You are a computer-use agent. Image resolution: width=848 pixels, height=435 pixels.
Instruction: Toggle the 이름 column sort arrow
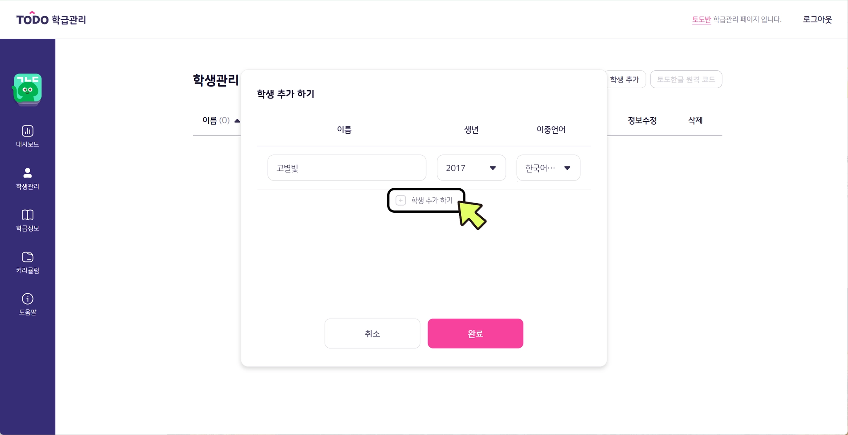tap(237, 121)
